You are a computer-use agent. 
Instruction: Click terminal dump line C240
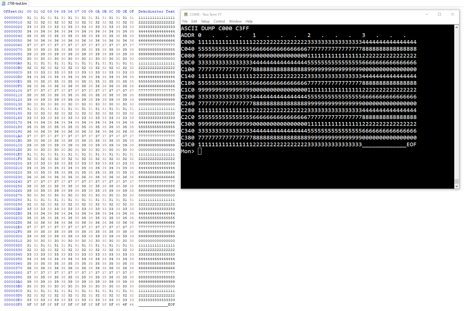click(299, 104)
